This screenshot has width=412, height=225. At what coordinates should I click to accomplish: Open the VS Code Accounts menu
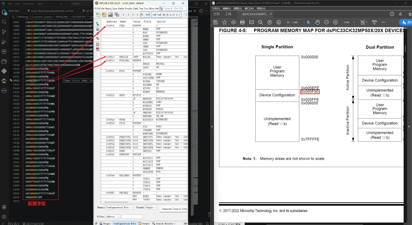click(x=4, y=207)
